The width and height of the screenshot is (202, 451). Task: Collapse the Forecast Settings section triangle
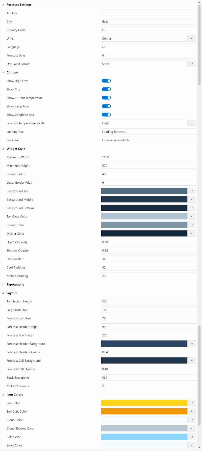pos(3,5)
